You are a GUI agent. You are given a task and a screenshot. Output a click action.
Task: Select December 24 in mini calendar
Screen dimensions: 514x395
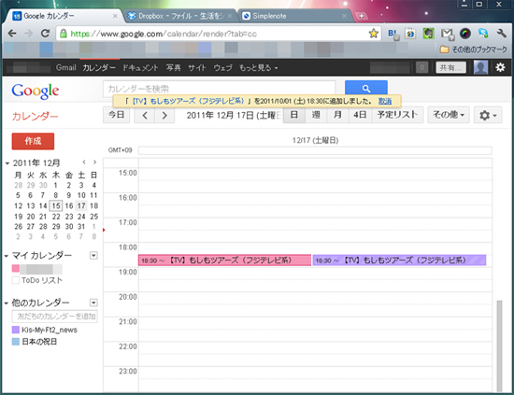coord(81,217)
